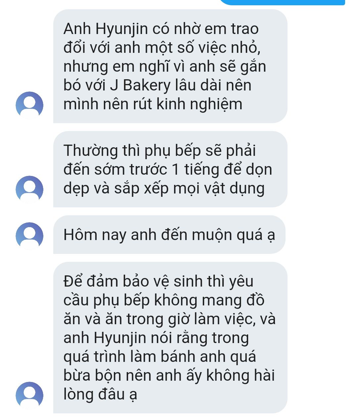Viewport: 357px width, 418px height.
Task: Click the line 'quá trình làm bánh anh quá'
Action: 160,357
